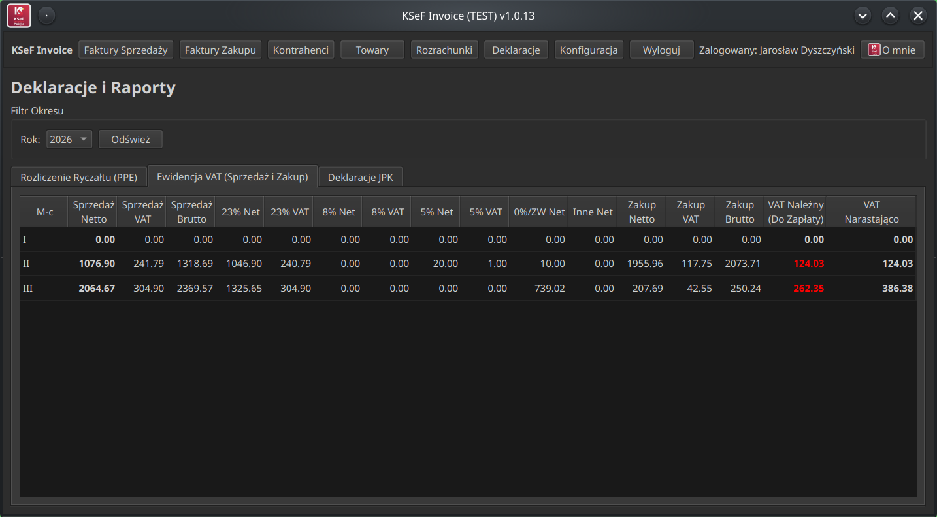The height and width of the screenshot is (517, 937).
Task: Click red 124.03 VAT Należny cell
Action: (x=808, y=264)
